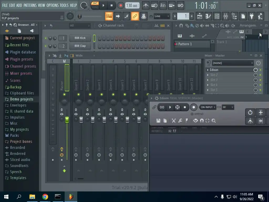Open the OPTIONS menu
Screen dimensions: 269x202
click(52, 5)
